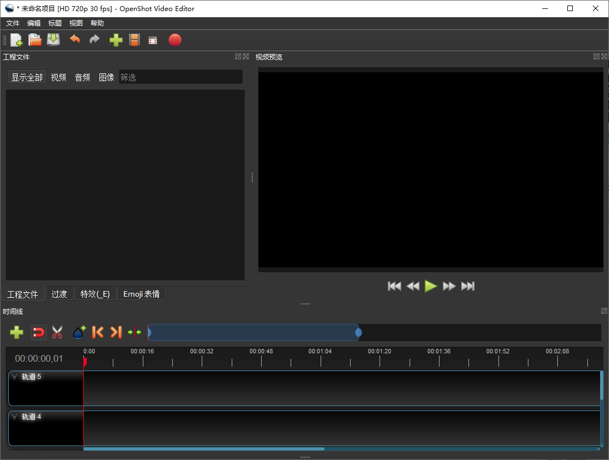The image size is (609, 460).
Task: Click the timeline vertical scrollbar
Action: [602, 386]
